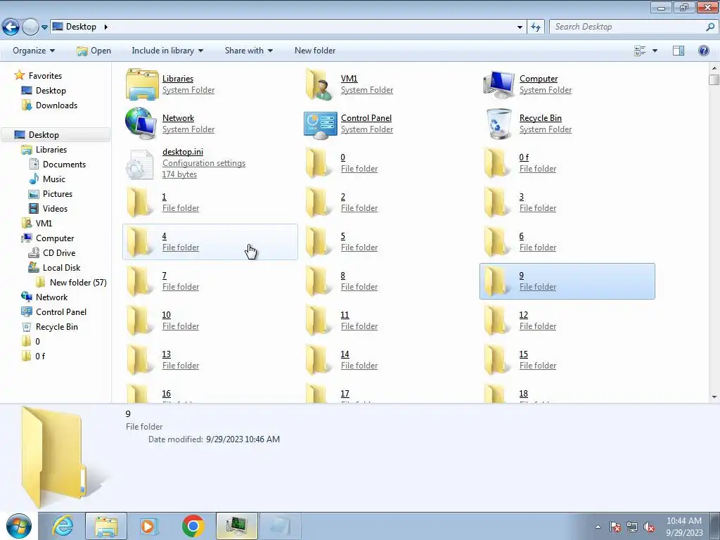Select the VM1 user folder icon
The height and width of the screenshot is (540, 720).
point(319,84)
